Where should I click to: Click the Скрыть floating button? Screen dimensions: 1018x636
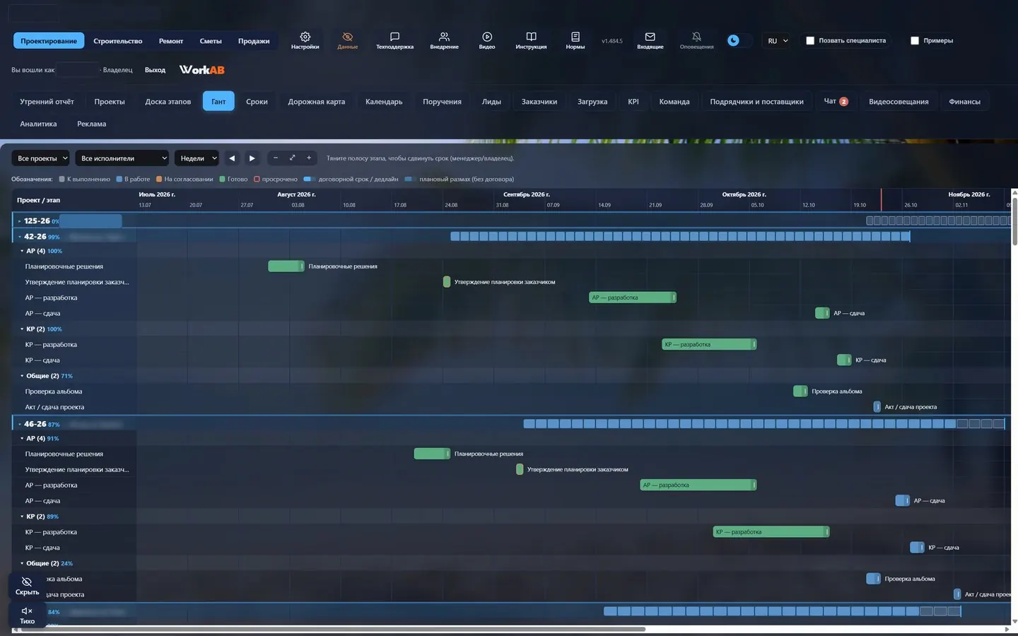tap(27, 586)
